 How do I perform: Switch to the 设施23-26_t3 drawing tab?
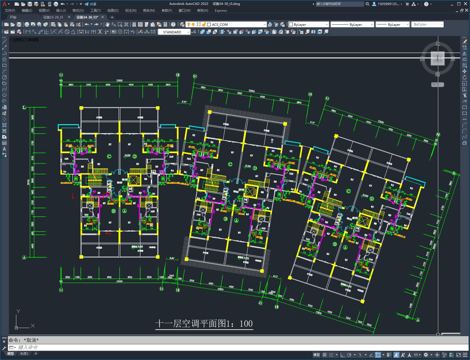(x=53, y=17)
